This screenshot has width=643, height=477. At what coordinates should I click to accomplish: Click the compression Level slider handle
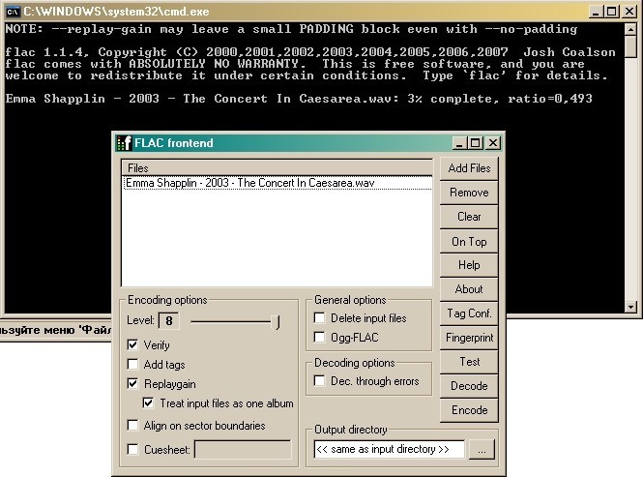click(277, 322)
